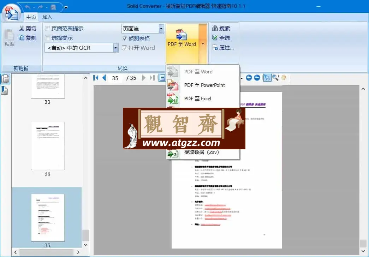Go to last page arrow
The width and height of the screenshot is (369, 257).
pos(152,78)
